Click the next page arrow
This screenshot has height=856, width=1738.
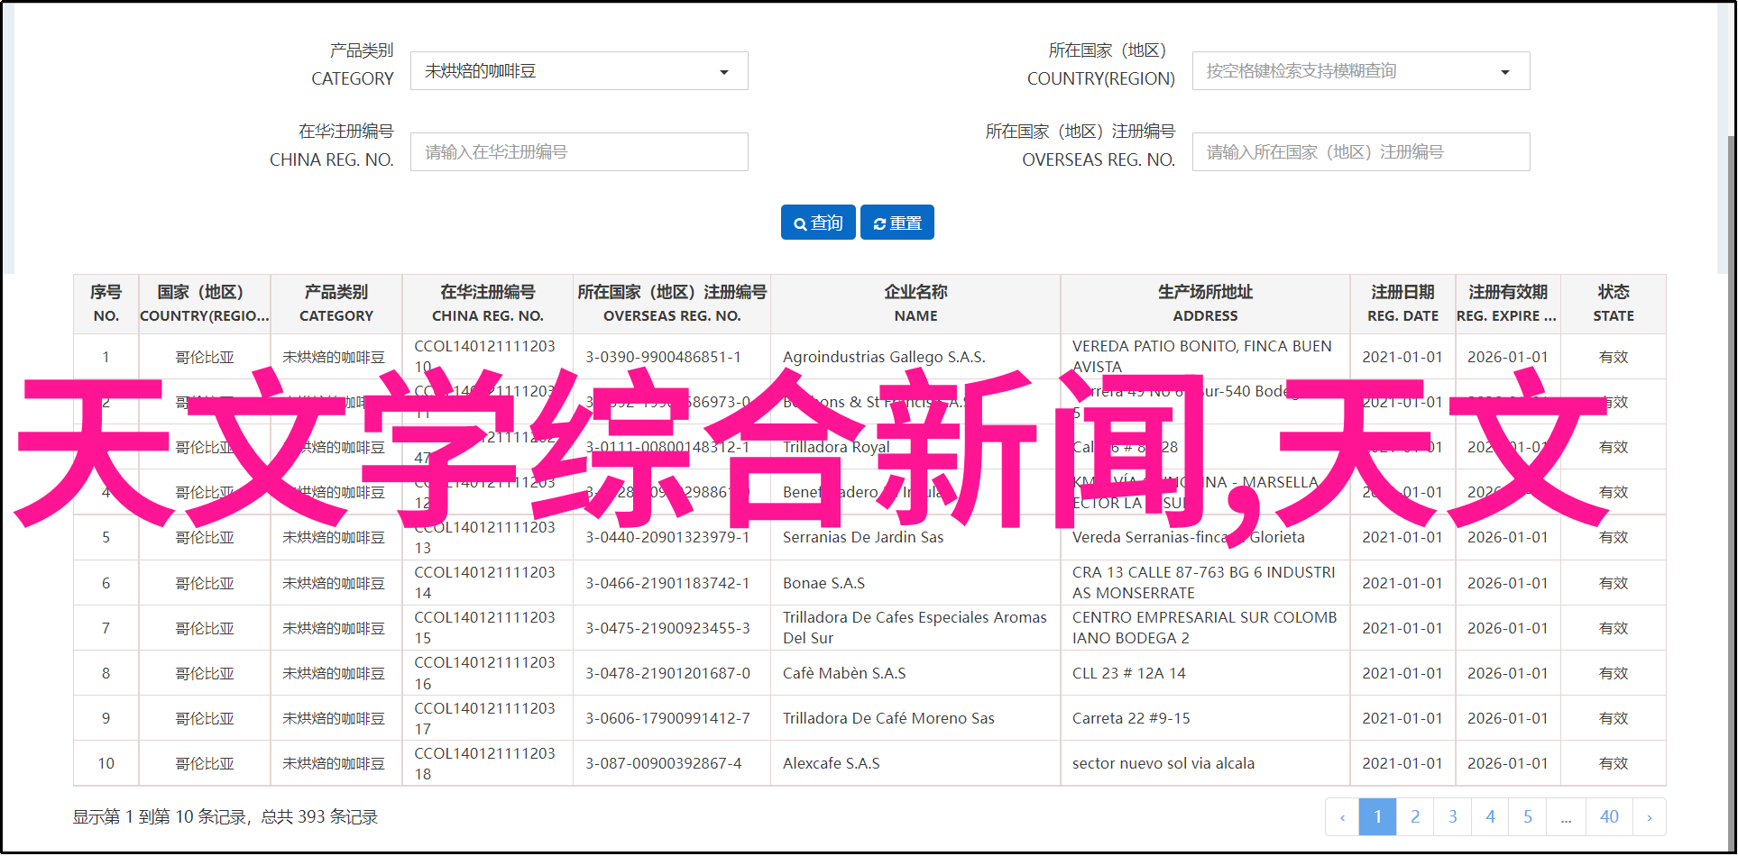pos(1649,817)
